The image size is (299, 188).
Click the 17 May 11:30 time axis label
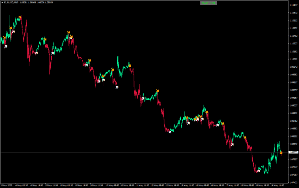tap(232, 185)
